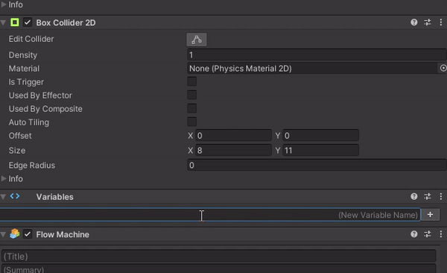This screenshot has width=447, height=273.
Task: Open Variables component help icon
Action: click(x=414, y=196)
